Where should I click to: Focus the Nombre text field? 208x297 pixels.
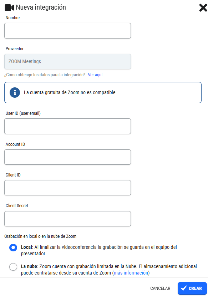point(67,31)
